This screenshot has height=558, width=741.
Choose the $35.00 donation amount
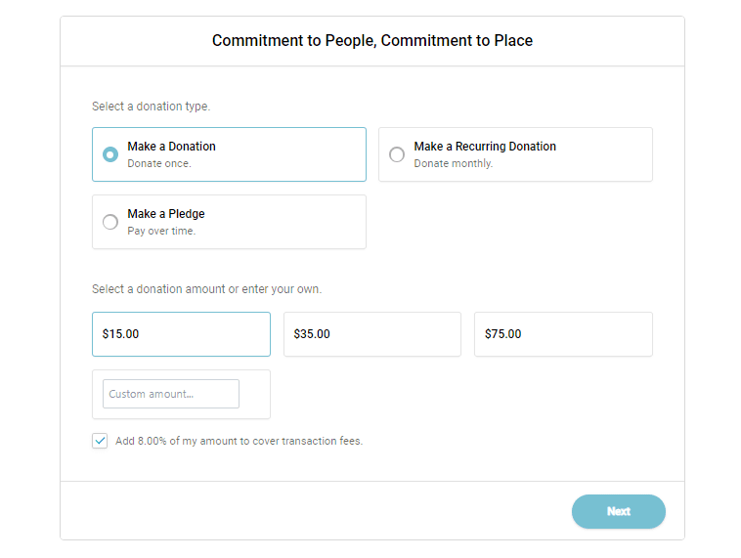point(371,334)
